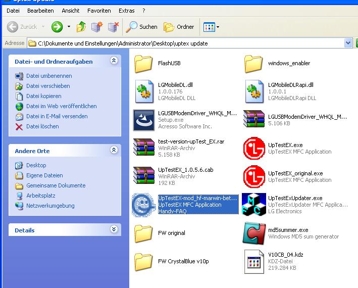Click the Move To toolbar icon with the orange star
Image resolution: width=358 pixels, height=288 pixels.
tap(97, 27)
